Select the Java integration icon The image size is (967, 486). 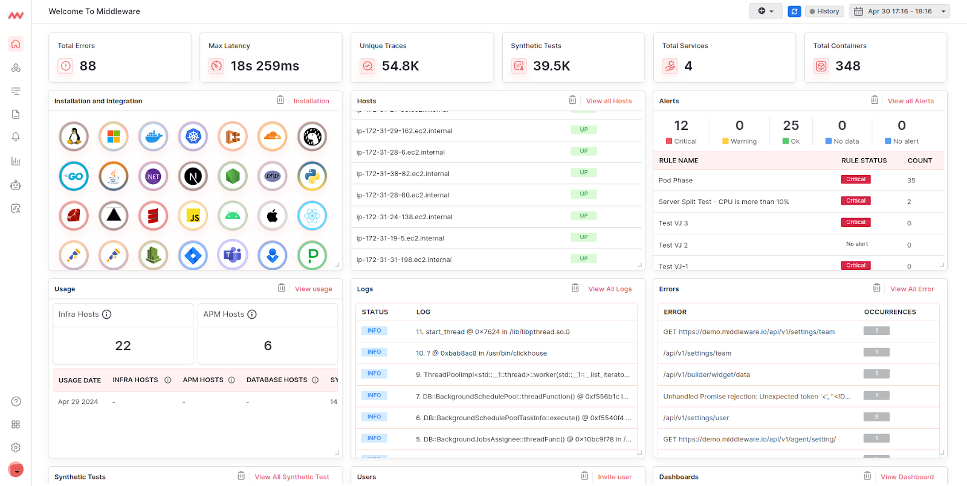pos(114,176)
